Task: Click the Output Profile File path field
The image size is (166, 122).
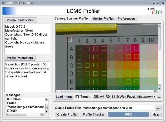Action: 118,108
